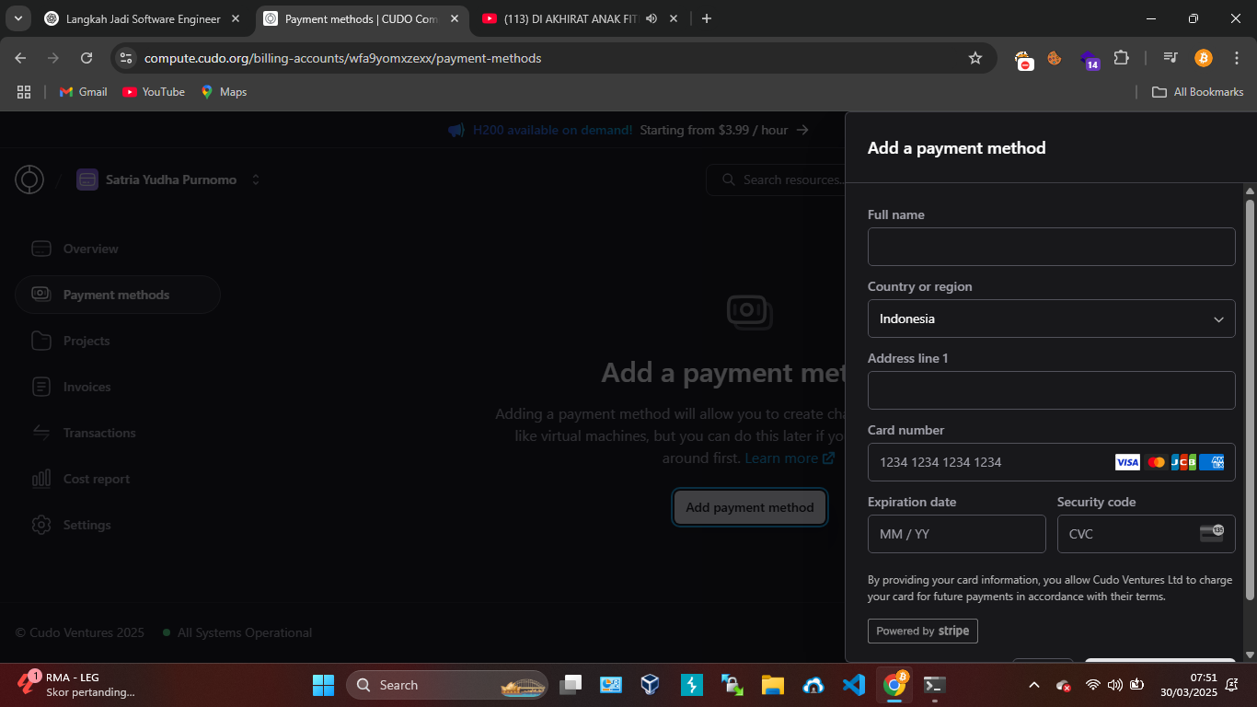This screenshot has width=1257, height=707.
Task: Click the Expiration date MM / YY field
Action: coord(956,534)
